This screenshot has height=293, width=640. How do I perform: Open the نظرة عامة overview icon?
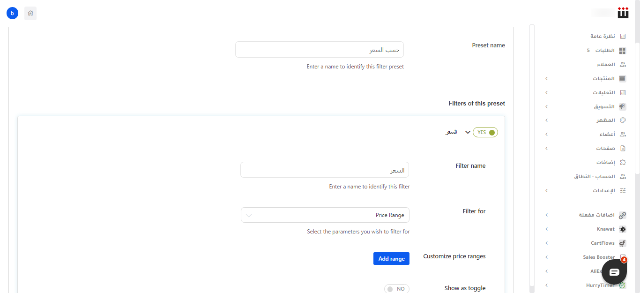[x=623, y=36]
